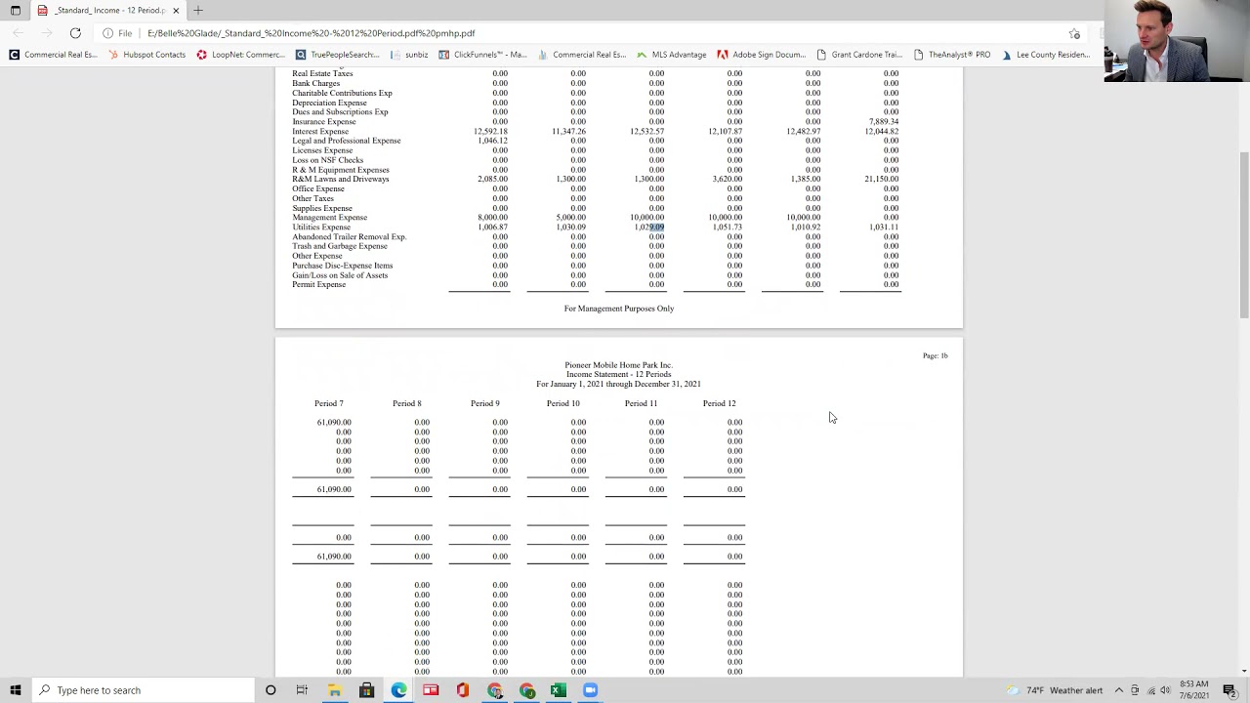Open network Wi-Fi tray icon
The image size is (1250, 703).
coord(1150,690)
